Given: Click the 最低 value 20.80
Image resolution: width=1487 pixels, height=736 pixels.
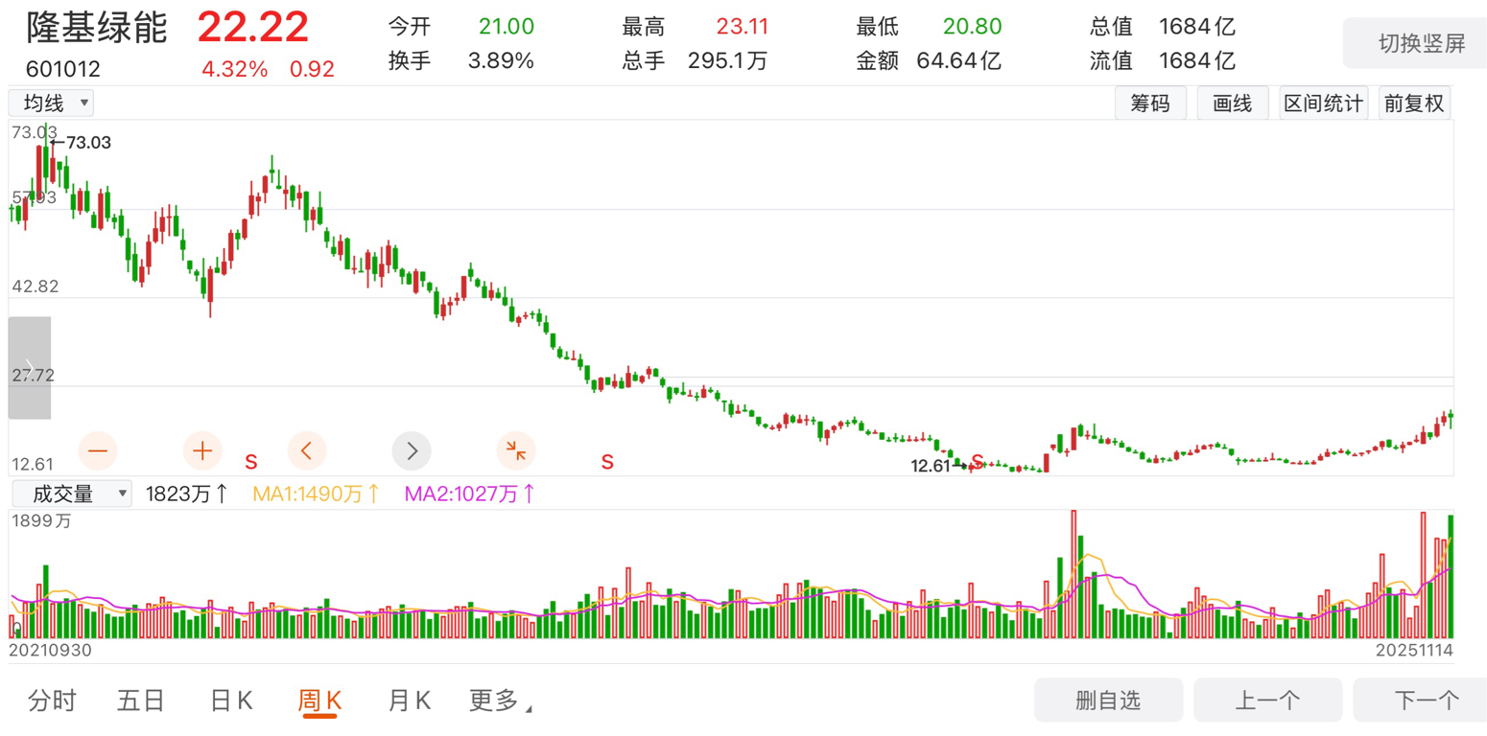Looking at the screenshot, I should [975, 28].
